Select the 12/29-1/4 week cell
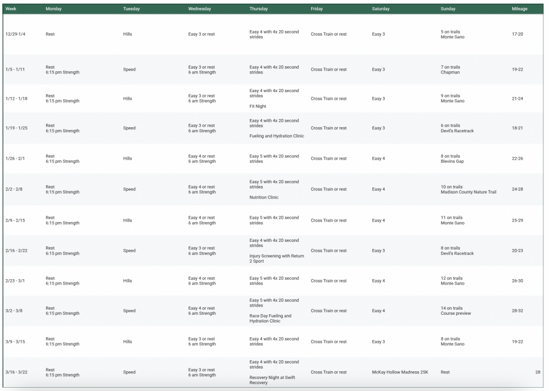This screenshot has width=549, height=391. pyautogui.click(x=15, y=35)
